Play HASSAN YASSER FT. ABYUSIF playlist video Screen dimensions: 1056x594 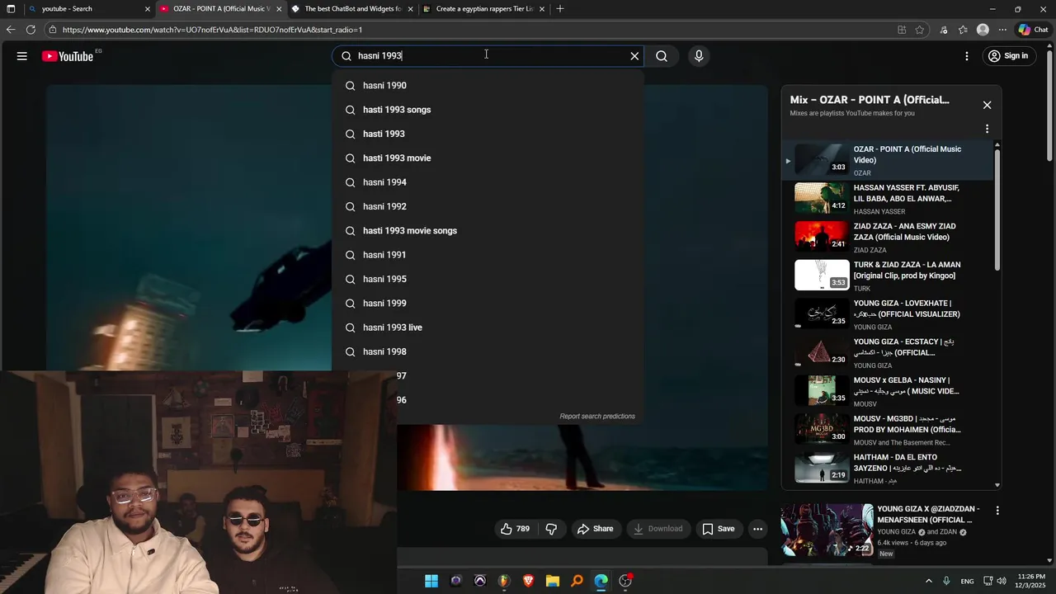point(889,199)
